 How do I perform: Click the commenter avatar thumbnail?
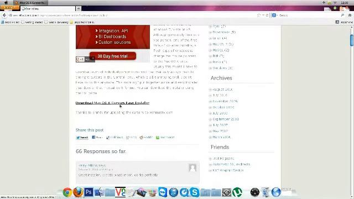tap(192, 168)
